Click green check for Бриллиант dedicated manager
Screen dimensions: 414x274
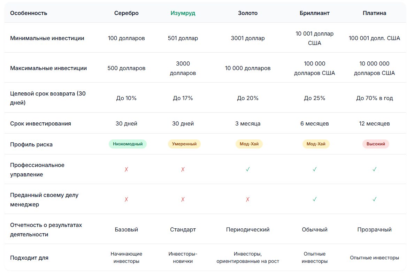click(x=315, y=199)
